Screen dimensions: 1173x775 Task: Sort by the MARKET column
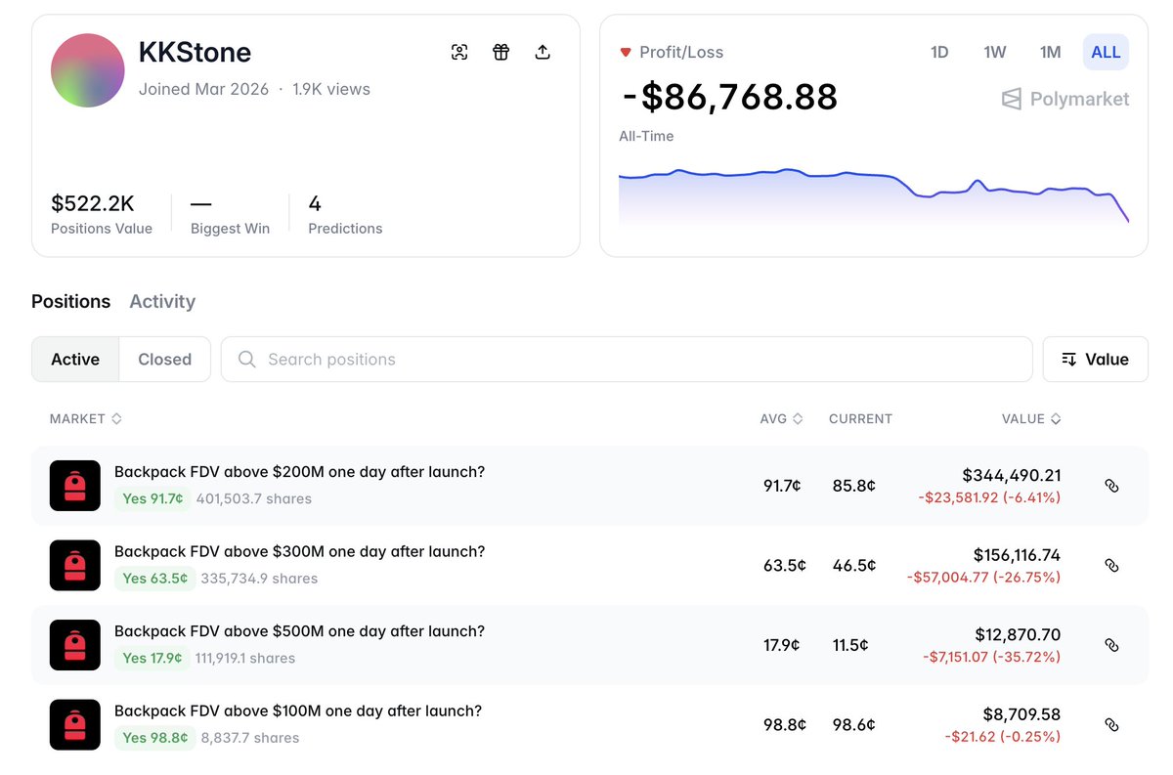86,418
